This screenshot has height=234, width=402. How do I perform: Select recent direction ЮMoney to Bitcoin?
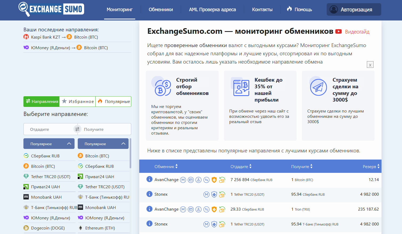point(77,48)
